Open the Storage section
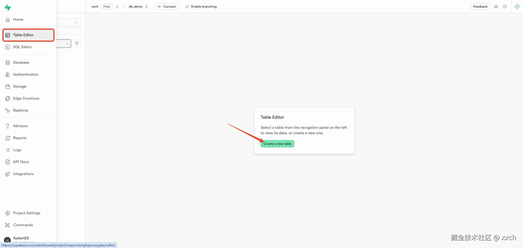Viewport: 523px width, 248px height. [x=28, y=87]
